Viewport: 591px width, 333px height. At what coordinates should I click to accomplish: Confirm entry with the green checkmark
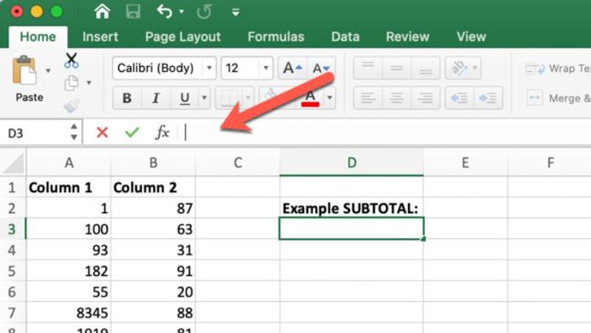click(132, 133)
